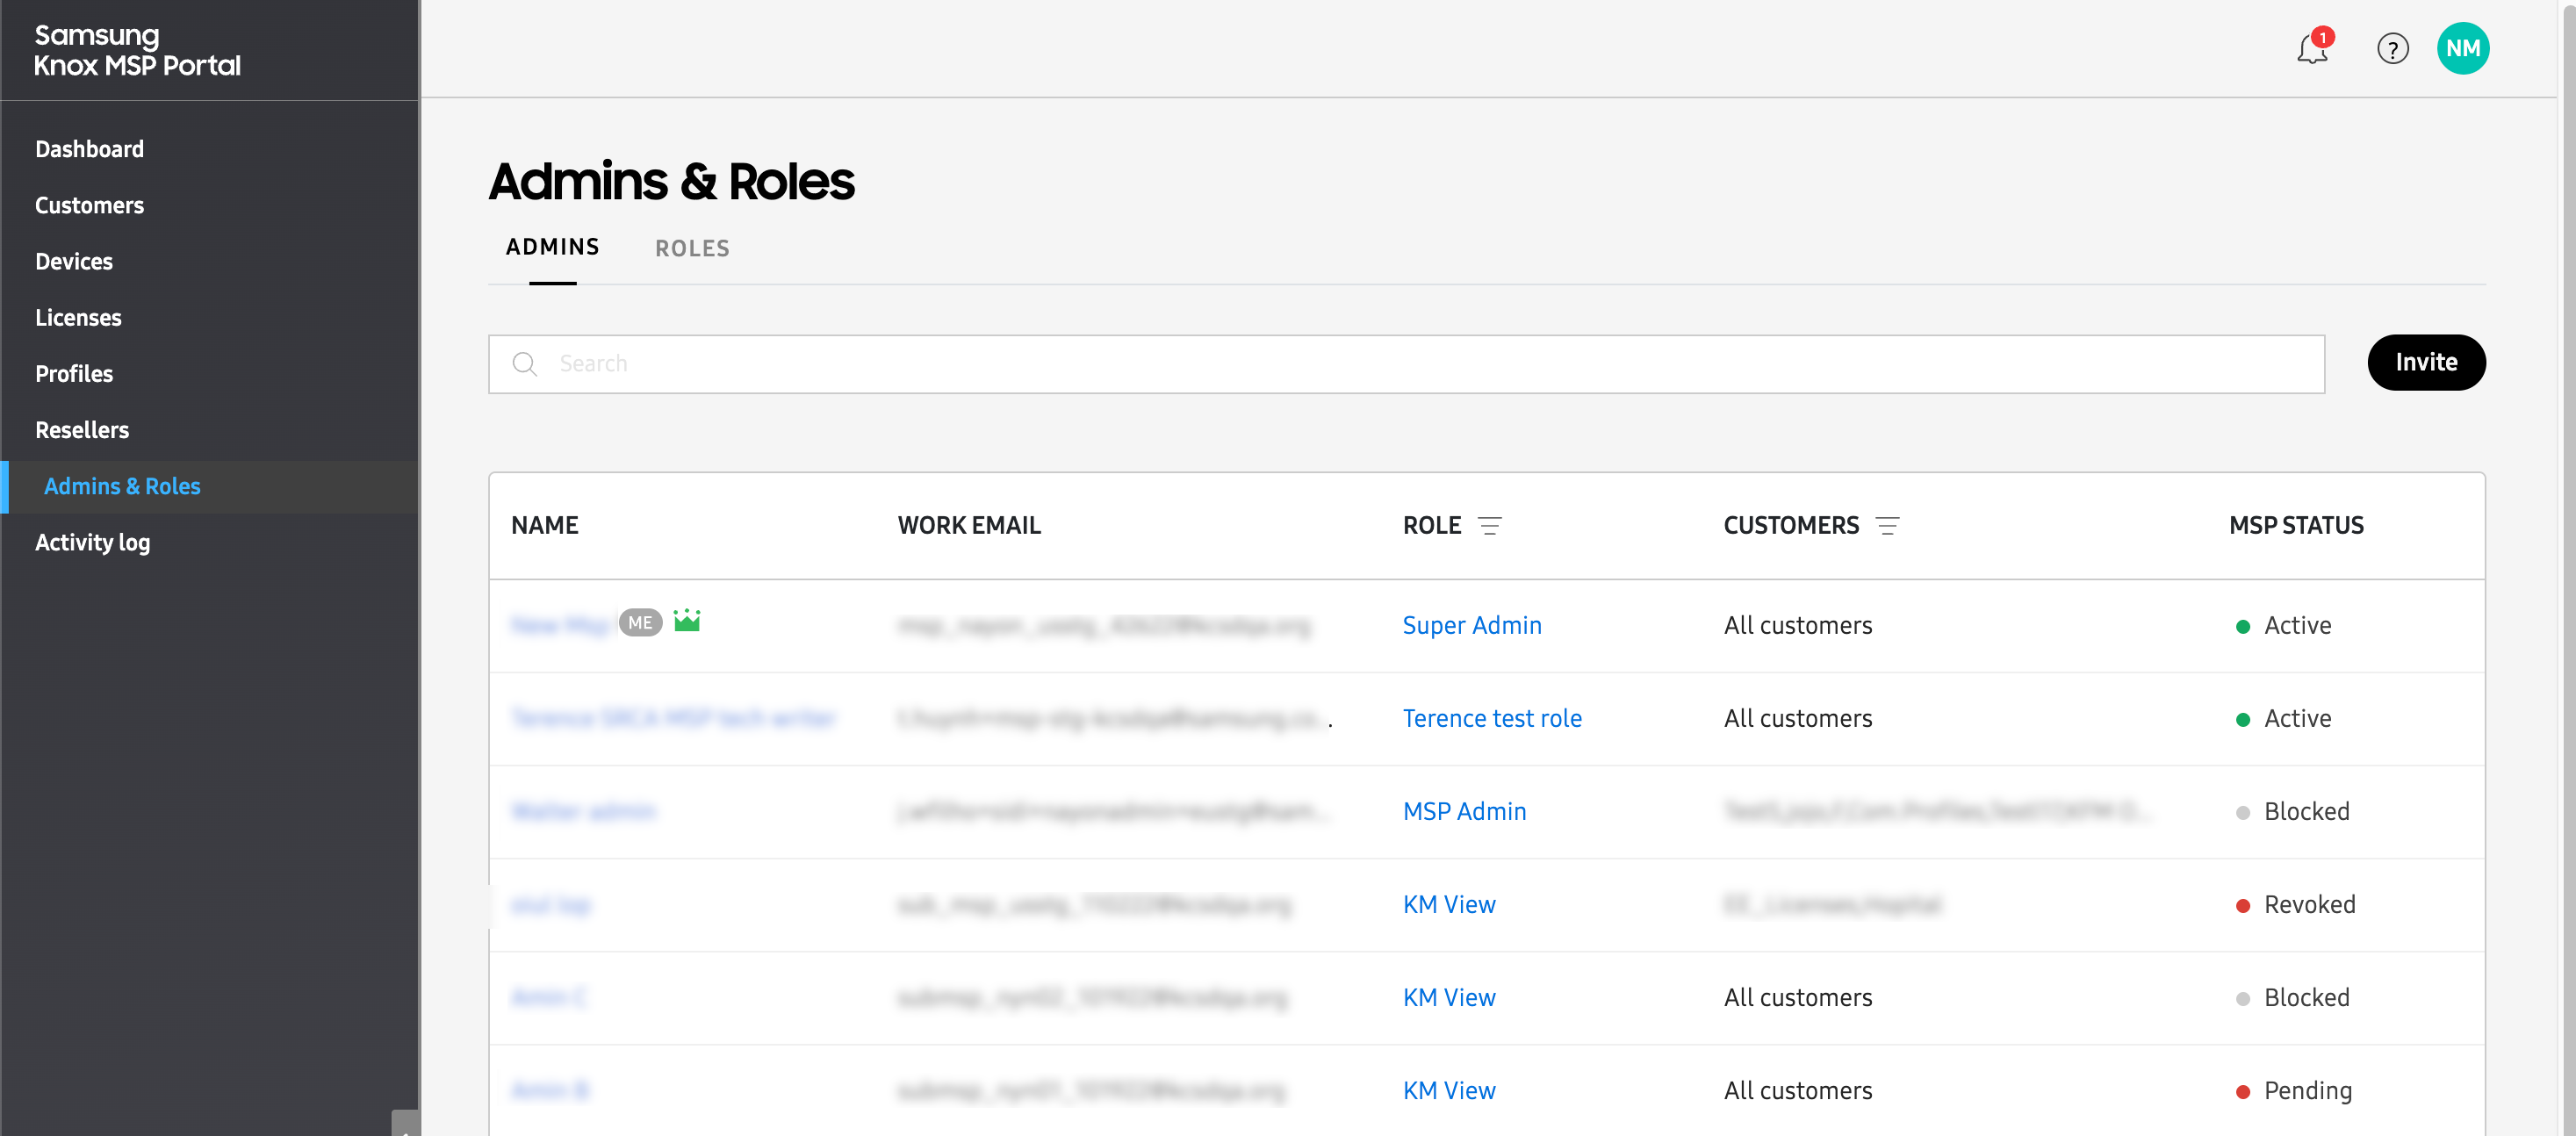This screenshot has width=2576, height=1136.
Task: Navigate to Licenses in sidebar
Action: point(78,318)
